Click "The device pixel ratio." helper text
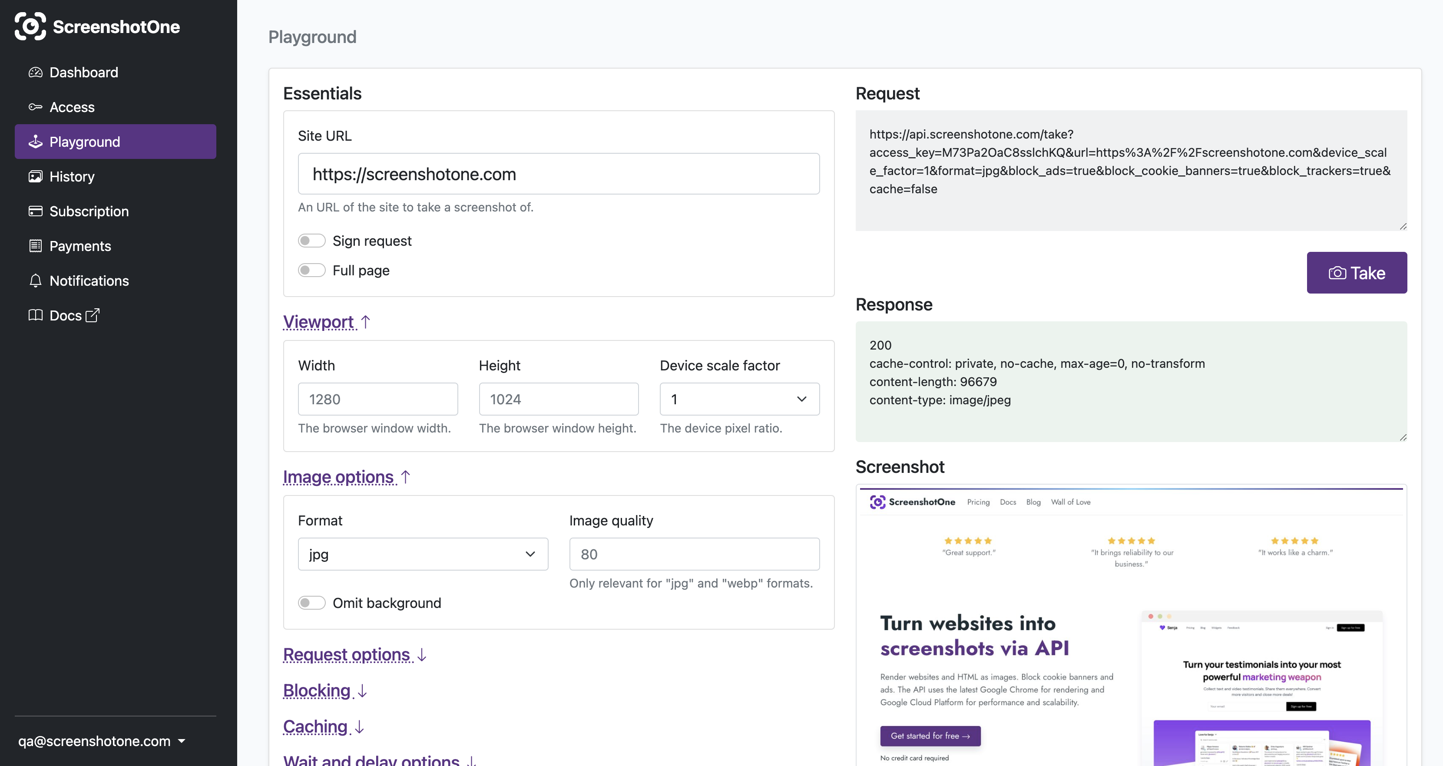The image size is (1443, 766). click(721, 428)
